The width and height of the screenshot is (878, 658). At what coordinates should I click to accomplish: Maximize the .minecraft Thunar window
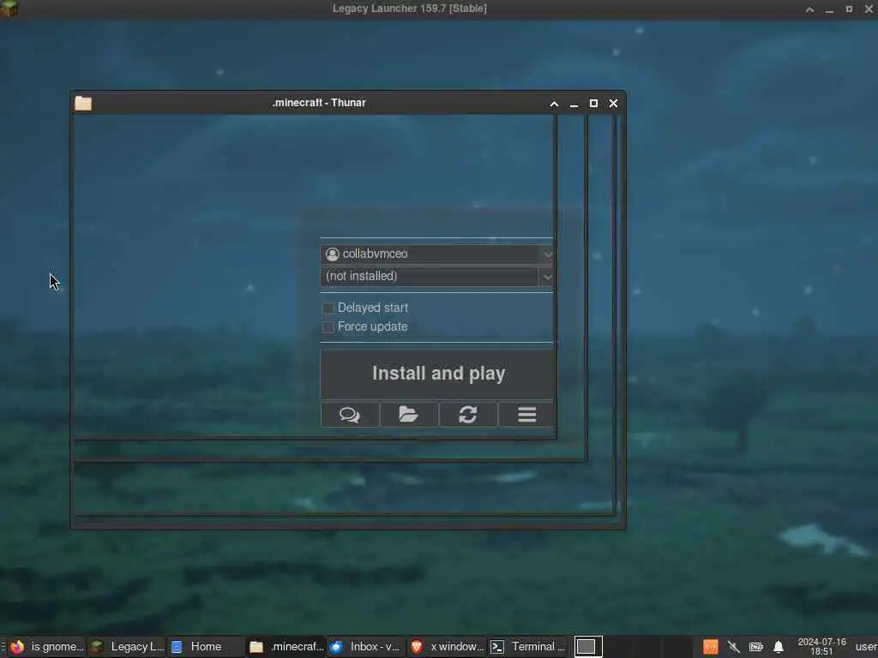coord(593,104)
